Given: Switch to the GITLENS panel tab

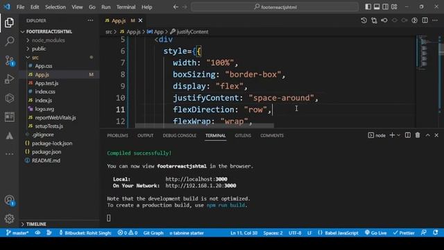Looking at the screenshot, I should (x=243, y=135).
